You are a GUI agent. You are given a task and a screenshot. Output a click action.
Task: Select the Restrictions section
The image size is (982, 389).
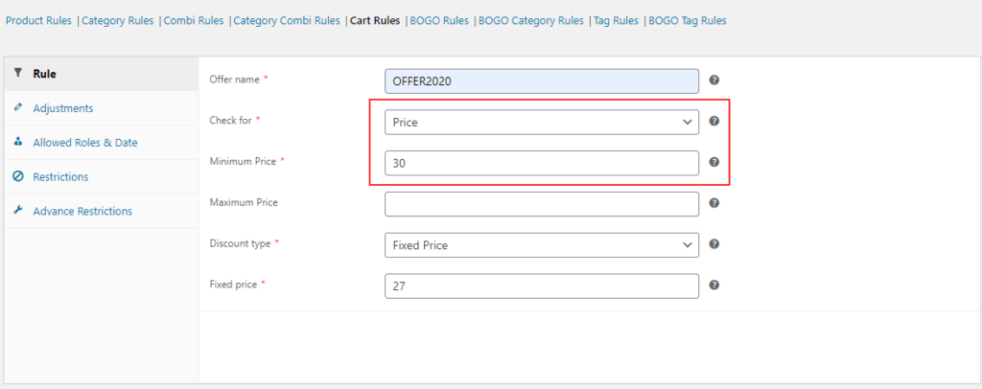point(60,177)
